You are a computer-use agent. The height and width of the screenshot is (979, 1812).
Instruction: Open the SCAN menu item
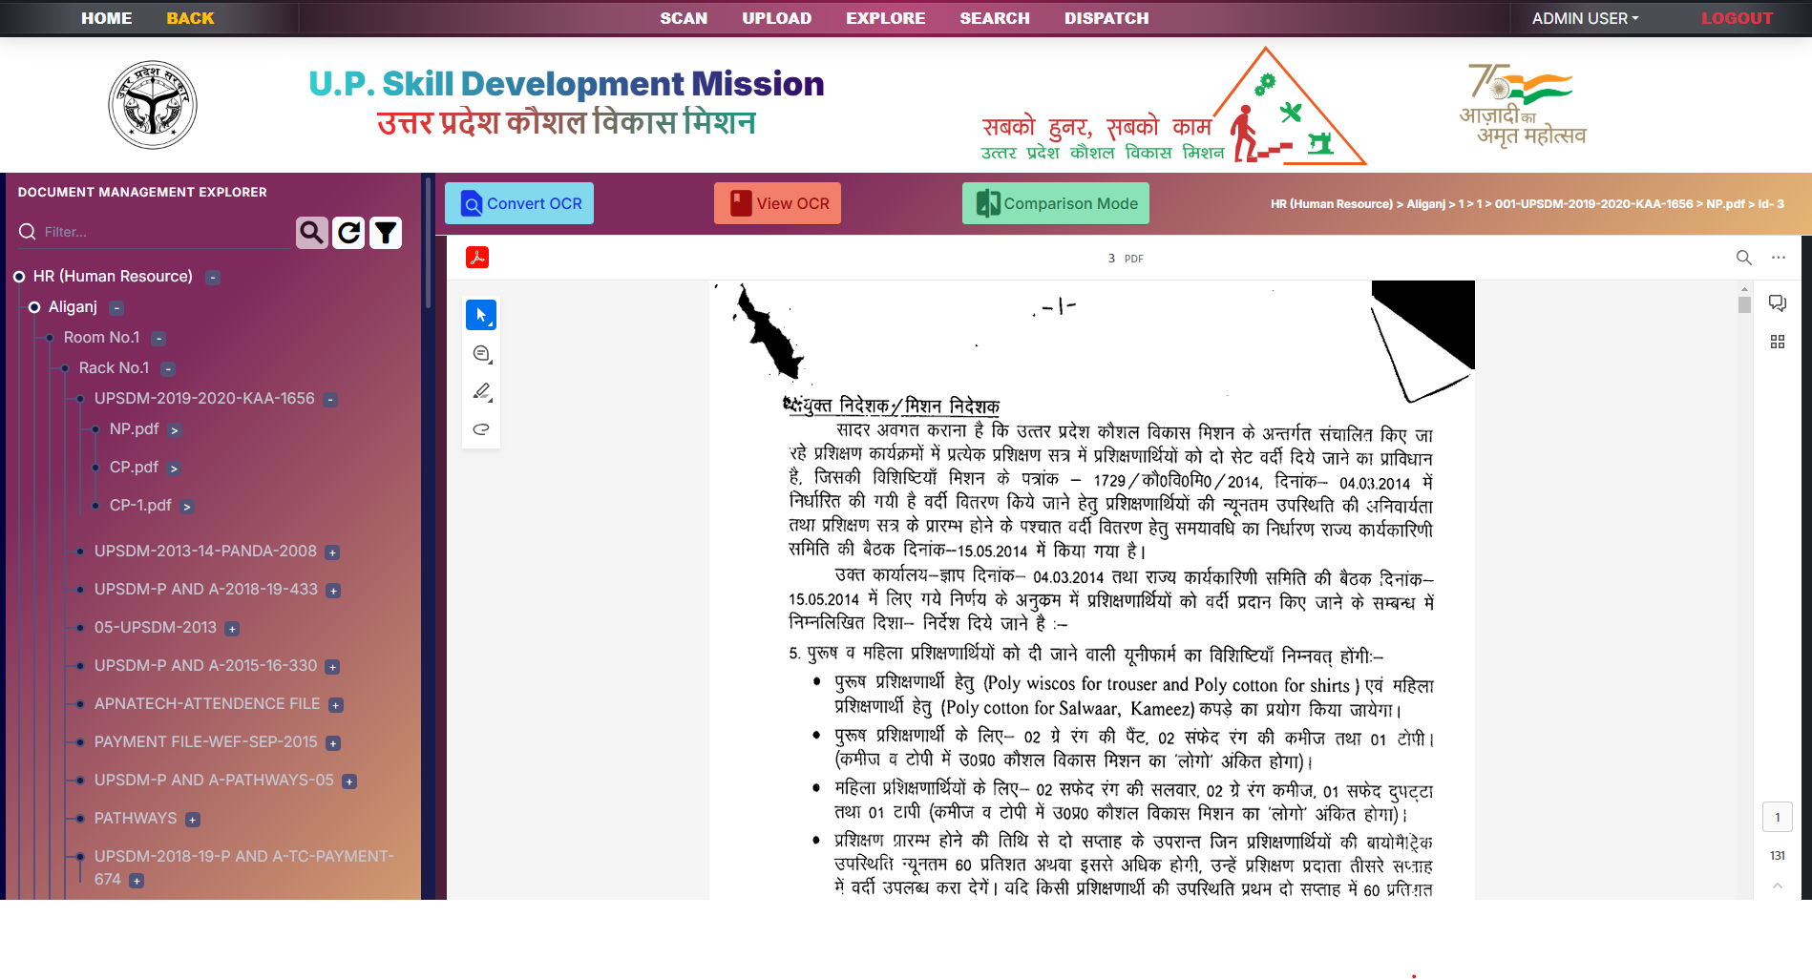684,18
